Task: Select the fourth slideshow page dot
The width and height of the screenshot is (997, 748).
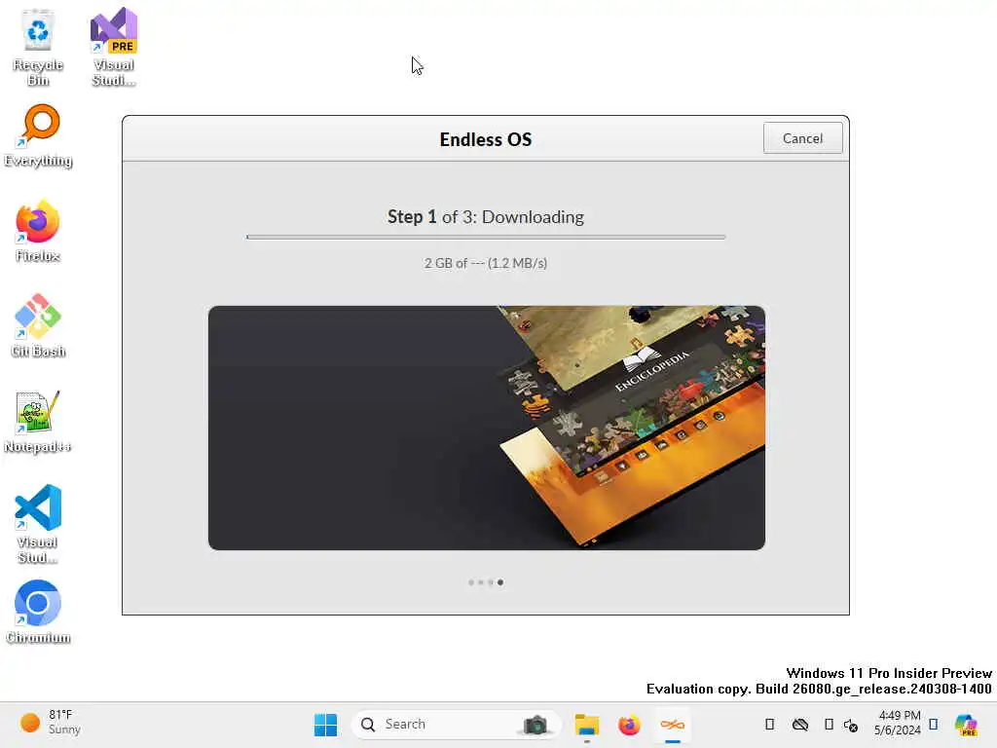Action: pyautogui.click(x=500, y=582)
